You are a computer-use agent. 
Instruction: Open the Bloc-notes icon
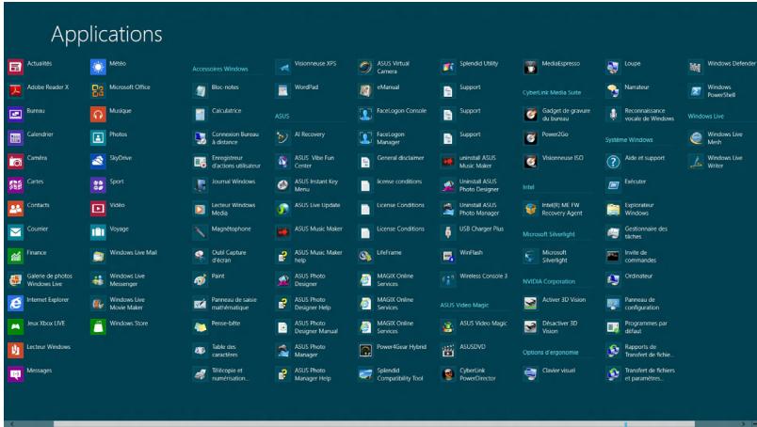click(x=200, y=90)
